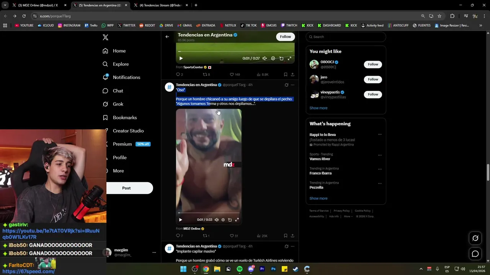Open more options on "Implante capilar masivo" post
Screen dimensions: 490x275
(x=292, y=246)
